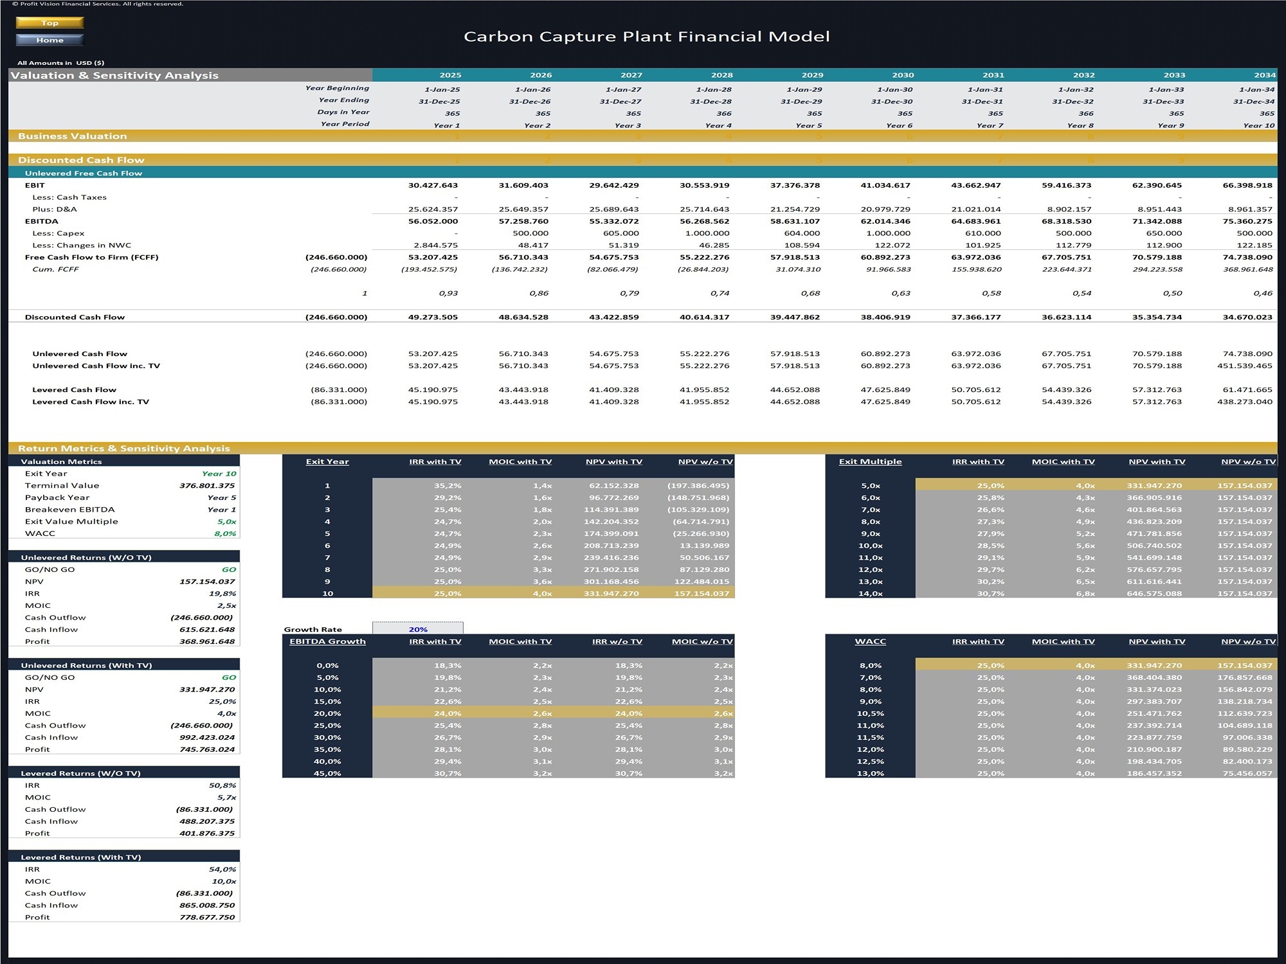Select the 2034 column header
1286x964 pixels.
pyautogui.click(x=1265, y=75)
